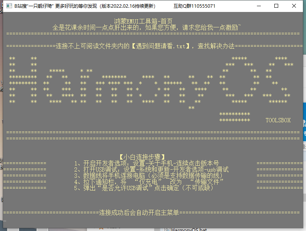Close the 鸿蒙EMUI工具箱 console window
The width and height of the screenshot is (306, 231).
point(294,6)
